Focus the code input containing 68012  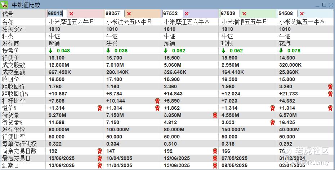[x=57, y=14]
